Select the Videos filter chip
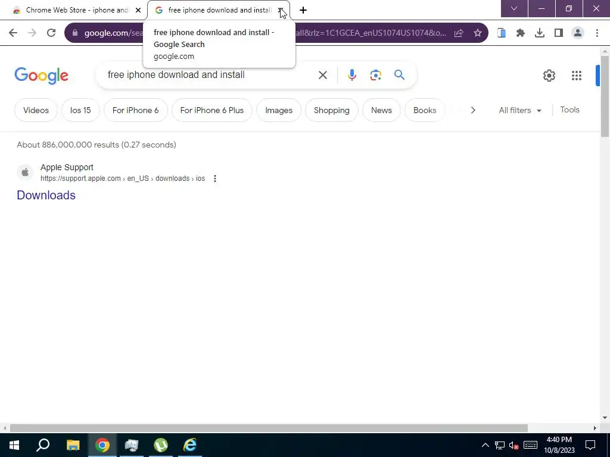 [36, 110]
